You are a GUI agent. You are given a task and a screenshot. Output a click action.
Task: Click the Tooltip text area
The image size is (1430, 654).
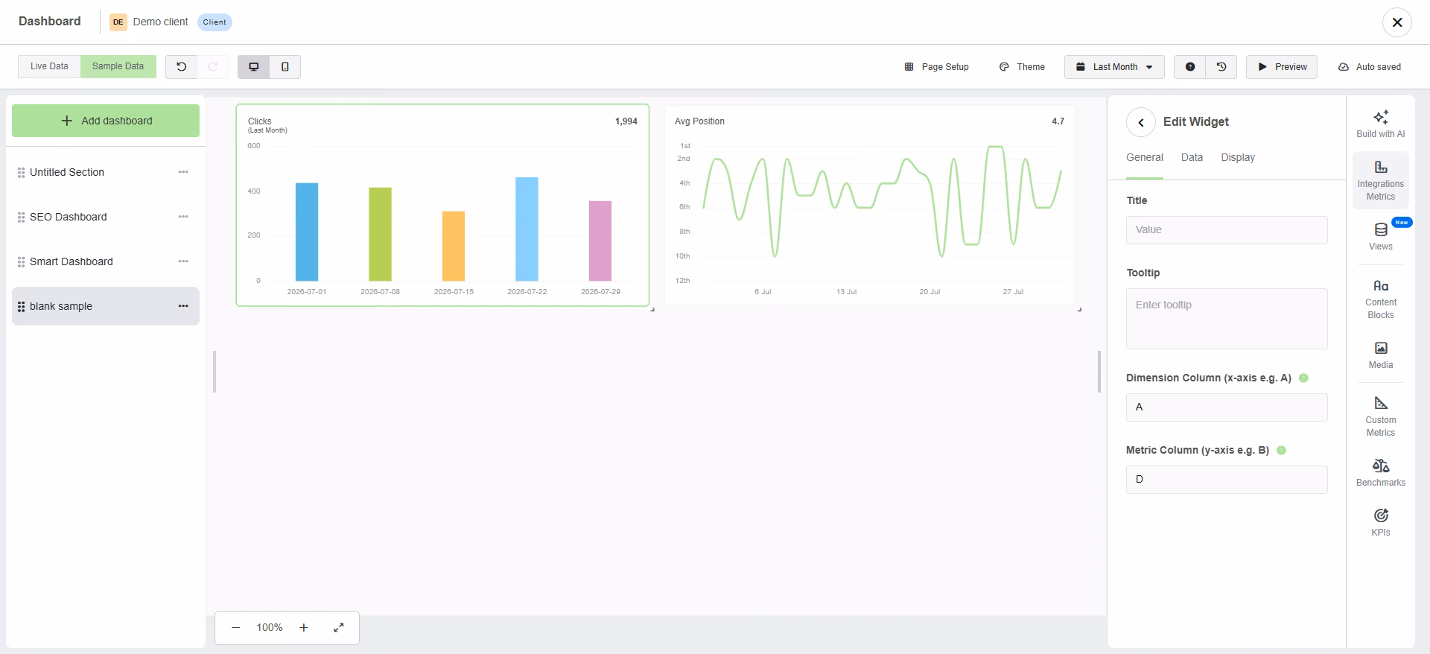(x=1227, y=319)
